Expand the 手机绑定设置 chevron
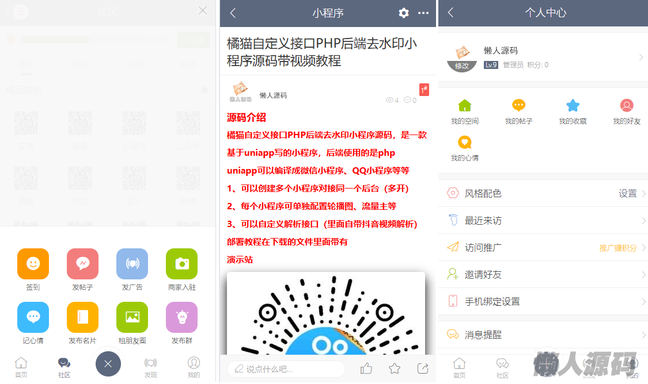Viewport: 648px width, 384px height. pos(643,301)
